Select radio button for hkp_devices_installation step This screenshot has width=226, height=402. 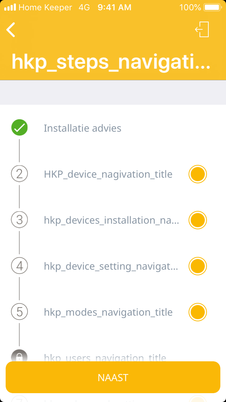point(197,220)
